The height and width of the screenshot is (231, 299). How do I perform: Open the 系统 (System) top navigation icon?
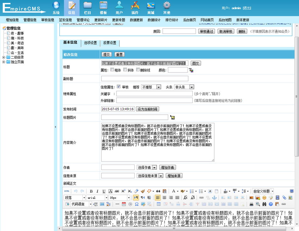[x=56, y=8]
